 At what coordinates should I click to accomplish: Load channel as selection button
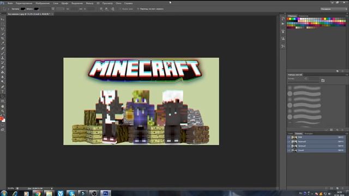pyautogui.click(x=326, y=188)
